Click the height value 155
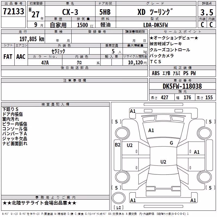 coord(209,97)
